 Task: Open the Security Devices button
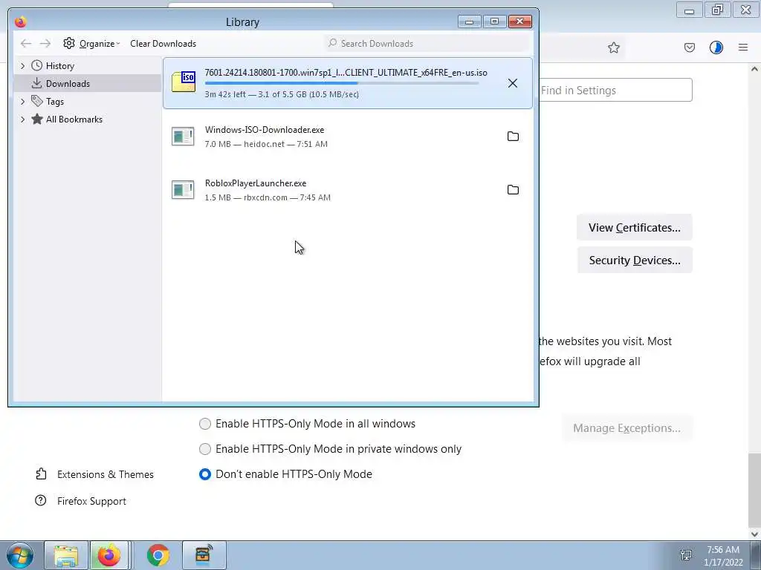point(635,261)
